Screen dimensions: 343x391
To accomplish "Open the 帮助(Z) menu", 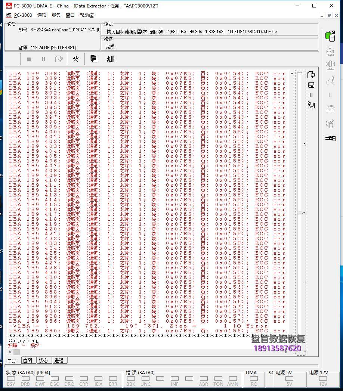I will [87, 15].
